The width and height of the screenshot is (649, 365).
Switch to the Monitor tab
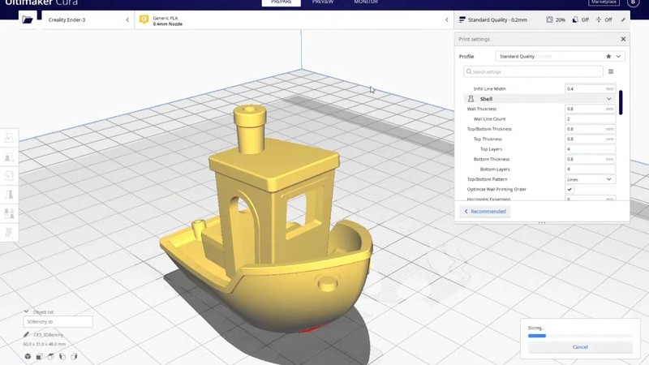coord(366,2)
